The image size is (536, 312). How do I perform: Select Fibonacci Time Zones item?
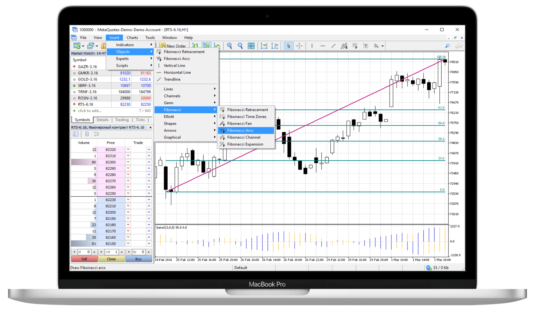point(246,116)
